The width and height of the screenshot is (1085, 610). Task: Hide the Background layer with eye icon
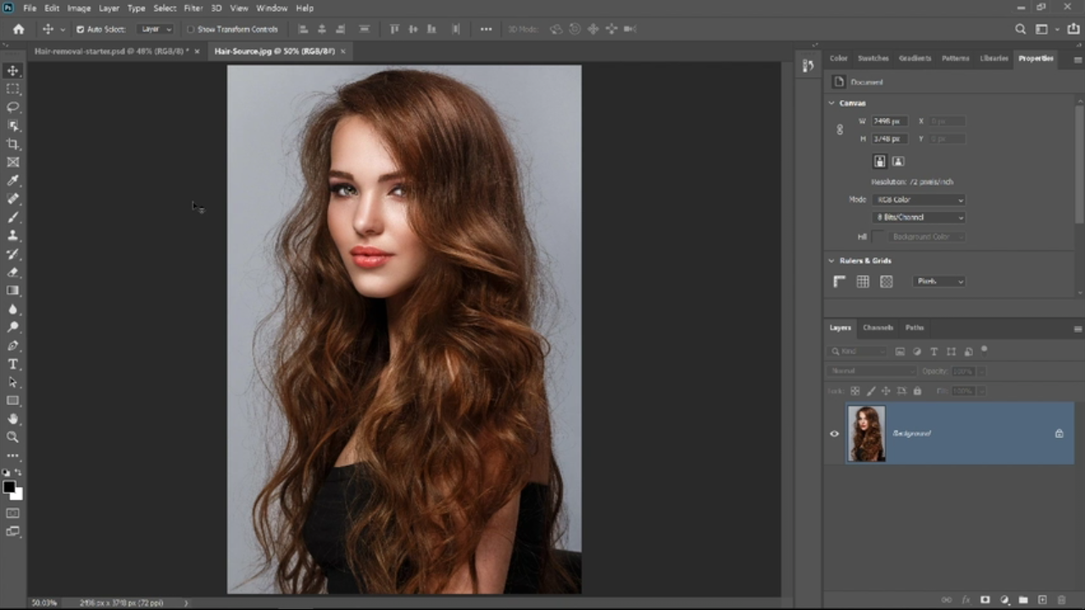[834, 434]
